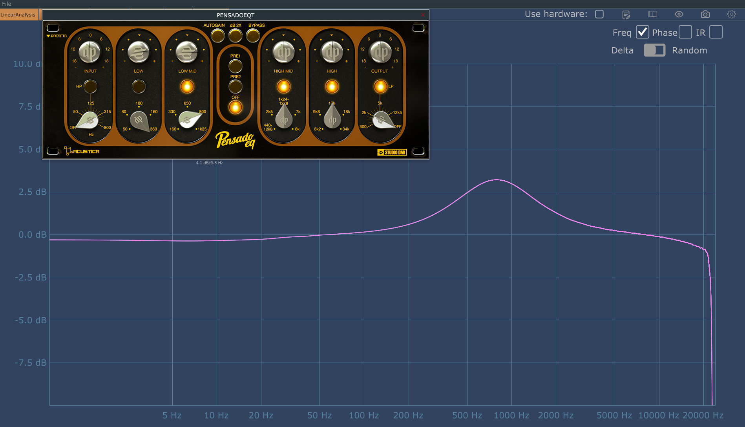Toggle the LP filter button

point(380,86)
